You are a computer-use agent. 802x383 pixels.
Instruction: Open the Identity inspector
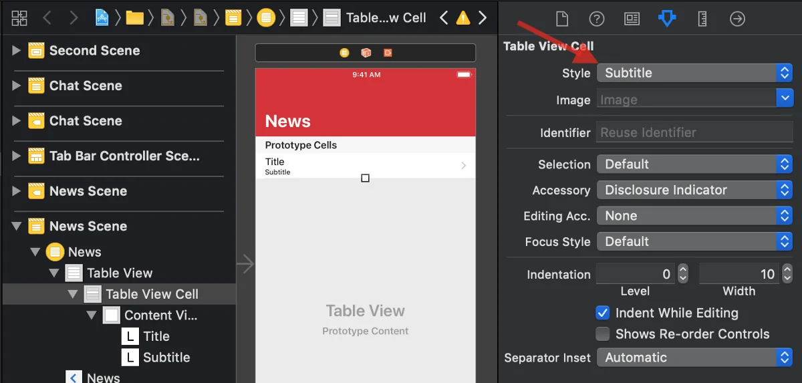point(632,19)
